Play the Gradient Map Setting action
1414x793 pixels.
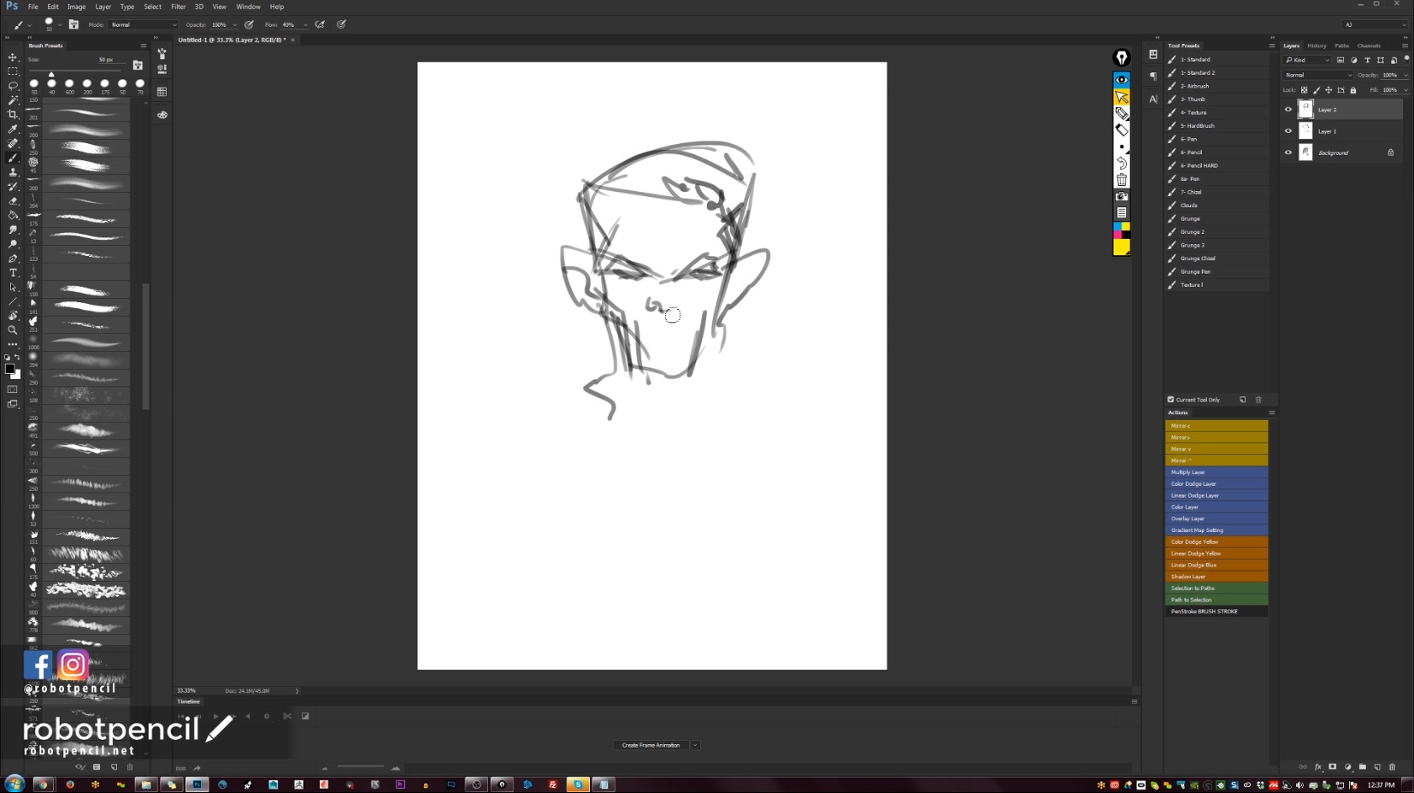[1216, 530]
